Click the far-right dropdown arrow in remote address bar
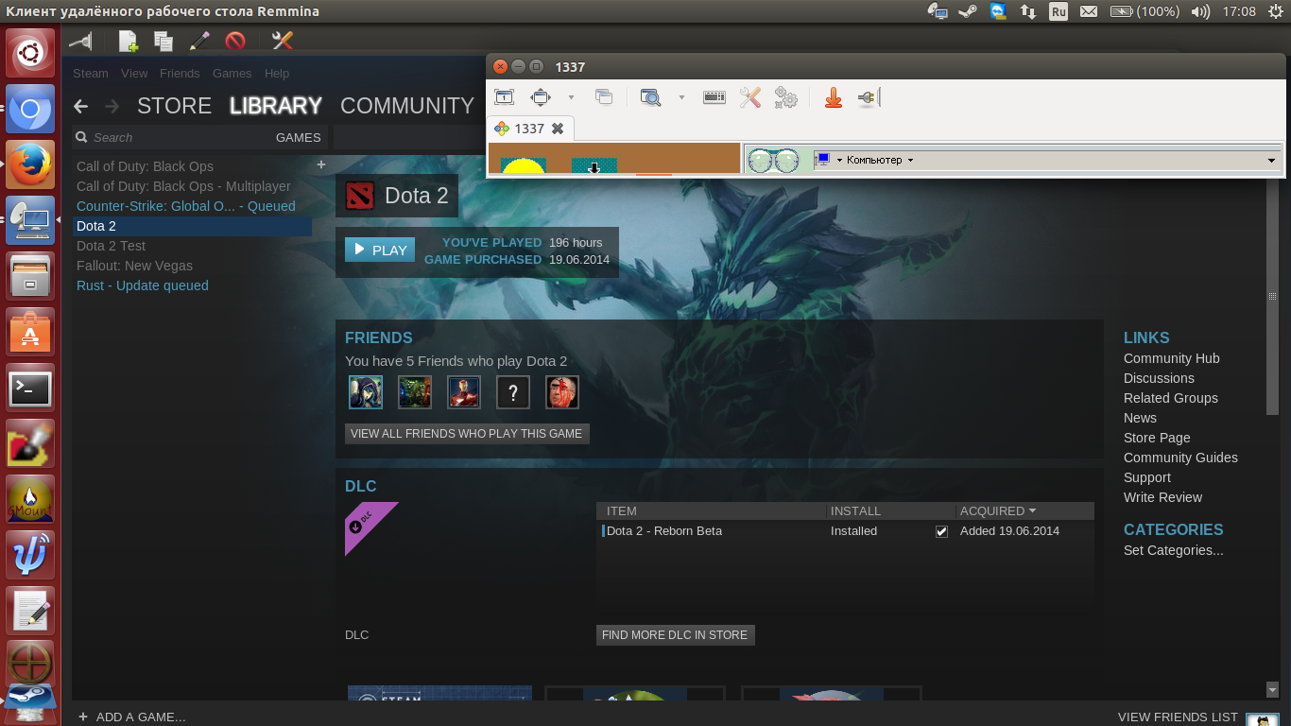This screenshot has height=726, width=1291. (1272, 161)
